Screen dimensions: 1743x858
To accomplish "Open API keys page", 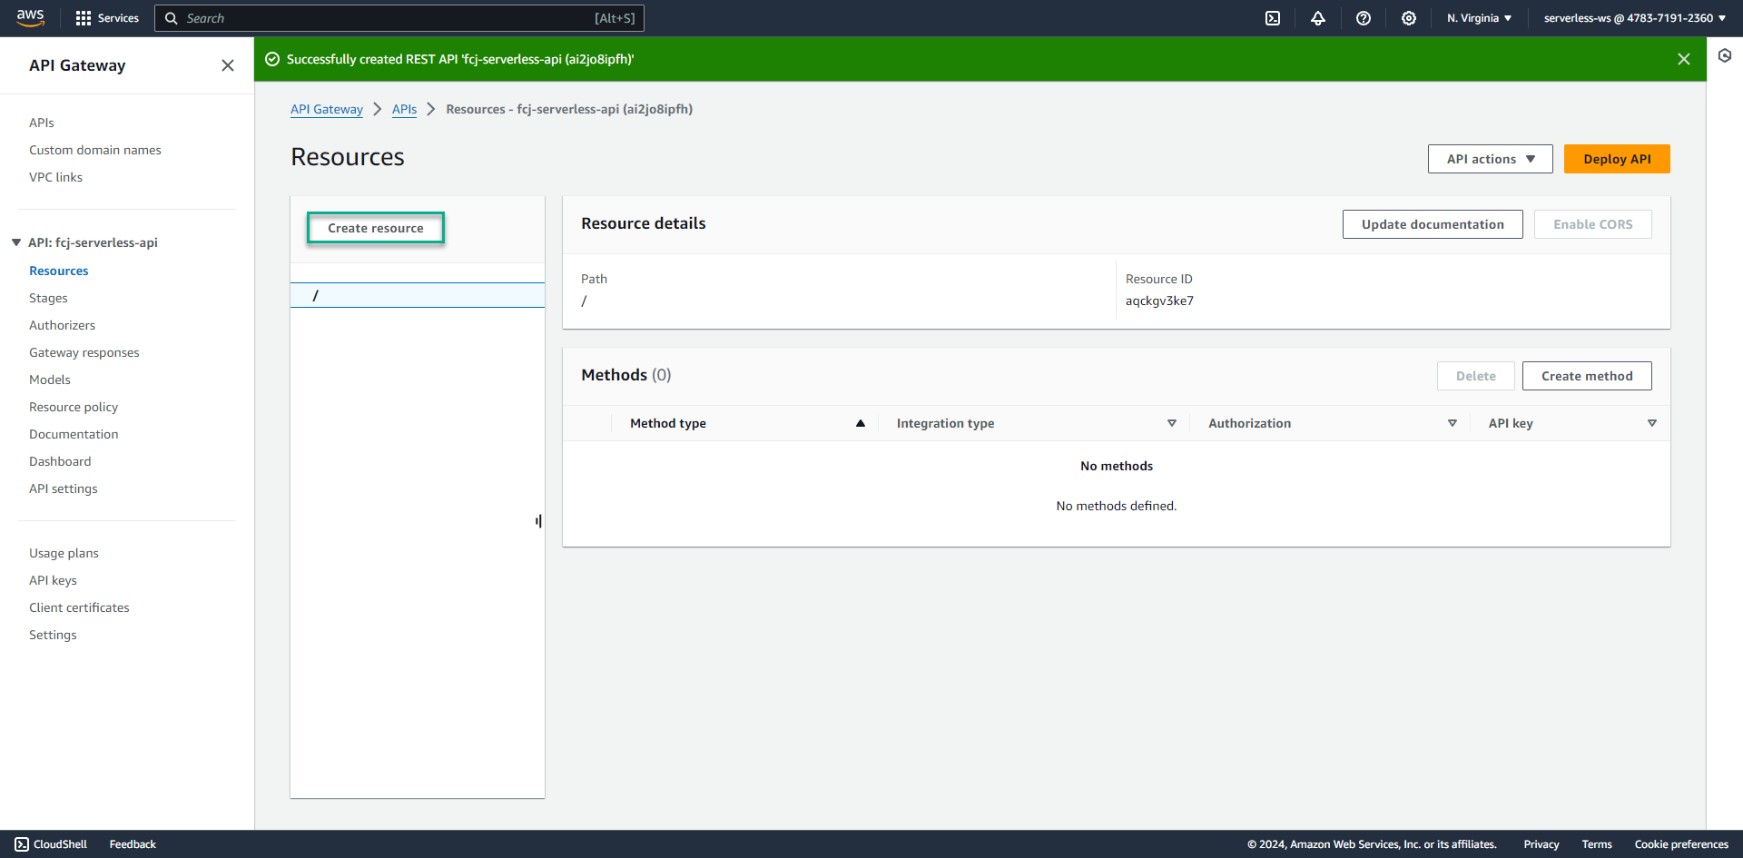I will click(x=53, y=580).
